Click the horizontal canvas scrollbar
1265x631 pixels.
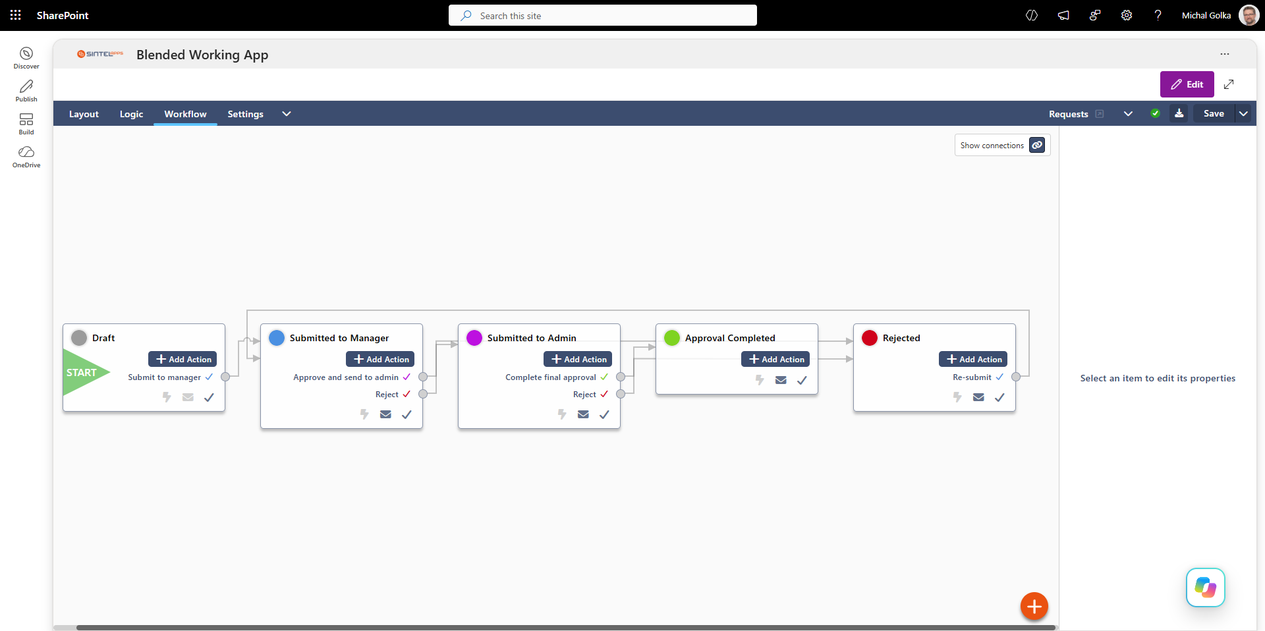[x=565, y=628]
